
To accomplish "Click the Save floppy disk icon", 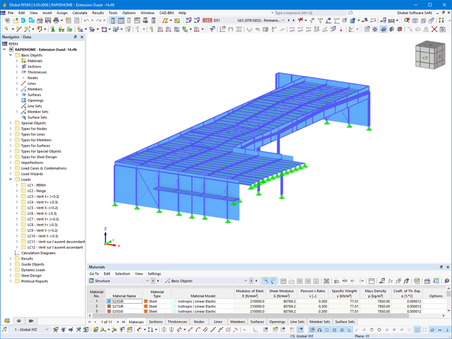I will [x=48, y=21].
